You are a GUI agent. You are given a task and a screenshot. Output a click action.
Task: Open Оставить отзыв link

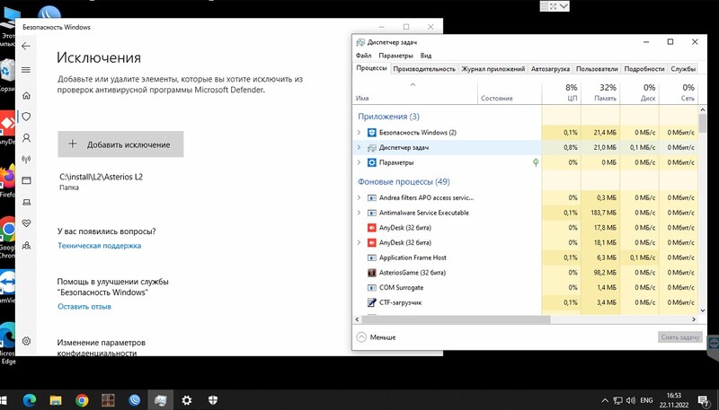(84, 307)
